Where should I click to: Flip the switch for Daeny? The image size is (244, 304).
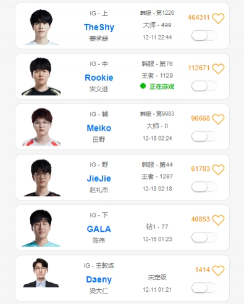pyautogui.click(x=204, y=288)
